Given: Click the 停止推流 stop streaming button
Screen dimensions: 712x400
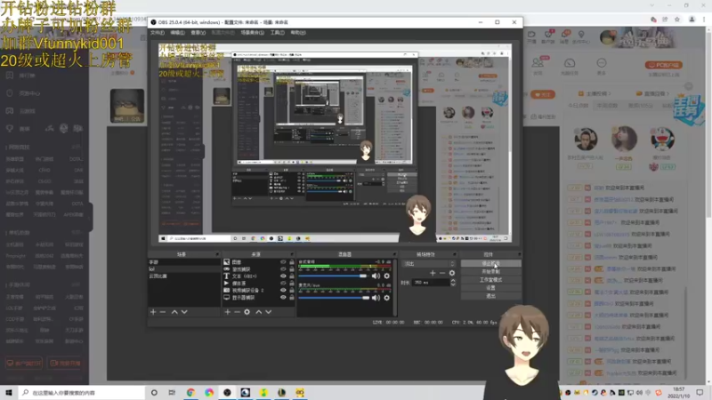Looking at the screenshot, I should point(491,263).
